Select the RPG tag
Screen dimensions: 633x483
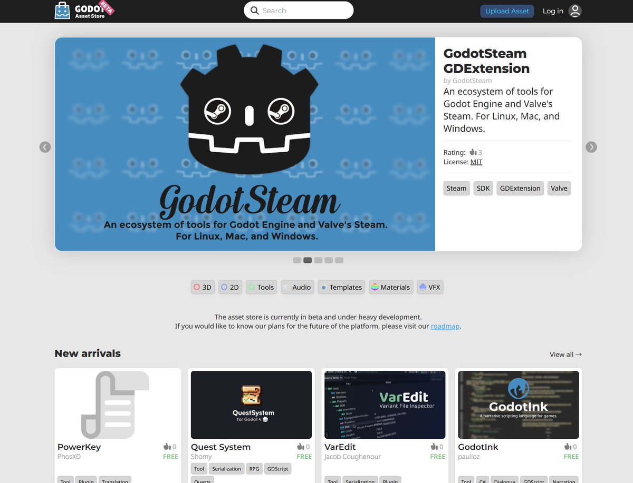(x=254, y=469)
